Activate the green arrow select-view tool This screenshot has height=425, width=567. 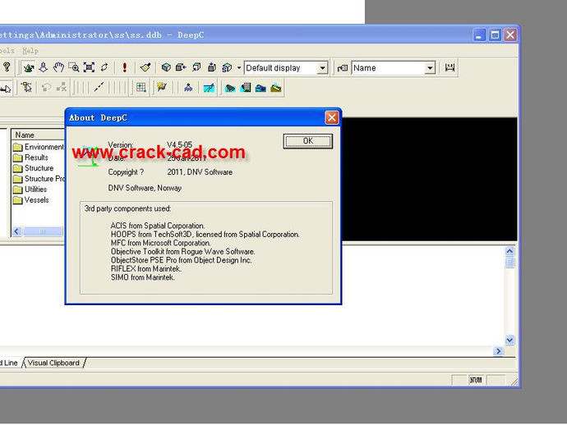[x=28, y=67]
